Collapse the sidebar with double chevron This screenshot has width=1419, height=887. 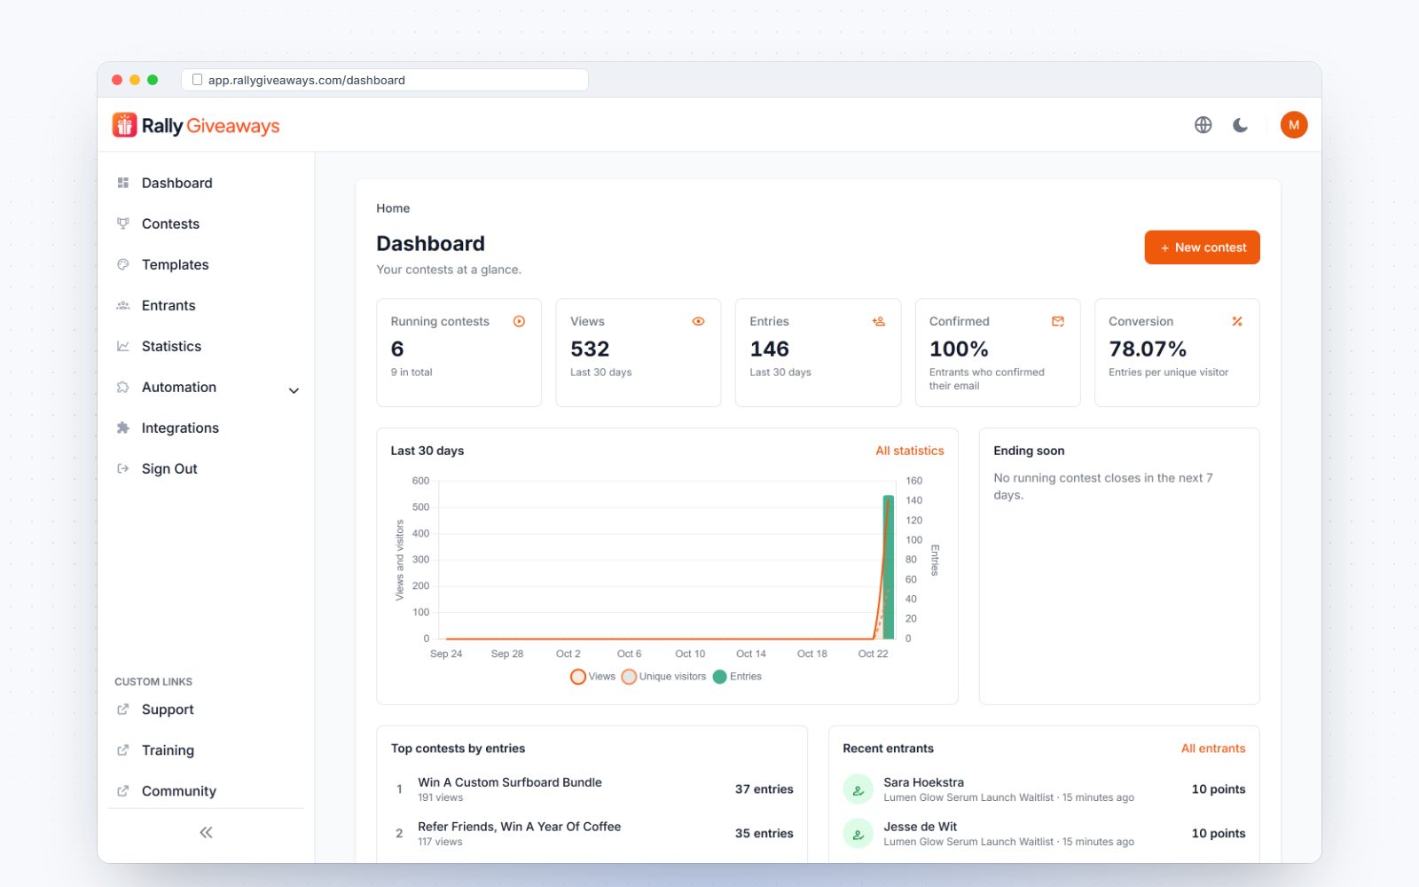pos(206,832)
